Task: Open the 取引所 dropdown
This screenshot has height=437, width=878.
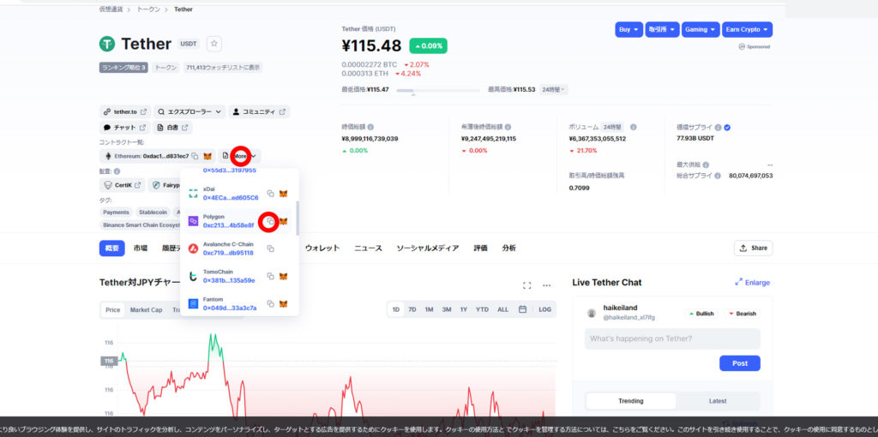Action: pos(663,30)
